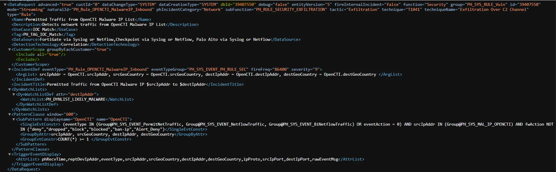Screen dimensions: 556x172
Task: Click the ArgList opening tag
Action: coord(27,74)
